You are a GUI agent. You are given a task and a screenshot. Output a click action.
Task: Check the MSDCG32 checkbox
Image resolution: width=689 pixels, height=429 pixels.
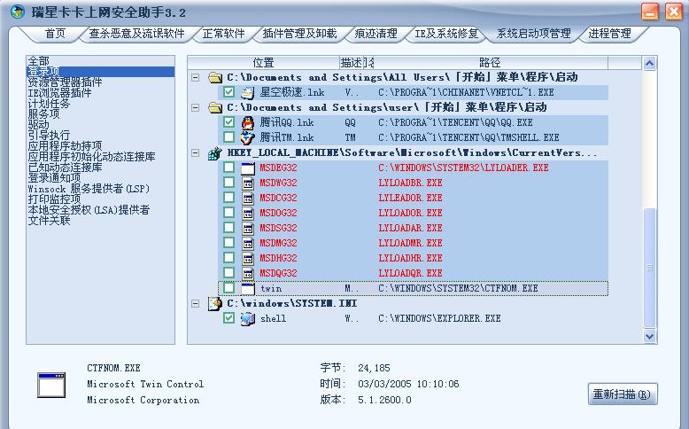click(x=228, y=197)
